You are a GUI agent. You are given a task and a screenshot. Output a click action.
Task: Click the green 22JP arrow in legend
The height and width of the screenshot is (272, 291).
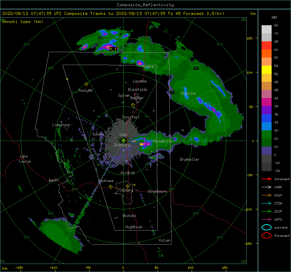click(x=266, y=211)
